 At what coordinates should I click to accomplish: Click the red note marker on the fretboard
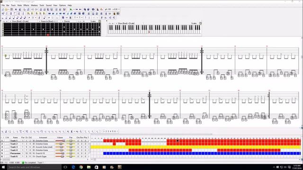(48, 34)
